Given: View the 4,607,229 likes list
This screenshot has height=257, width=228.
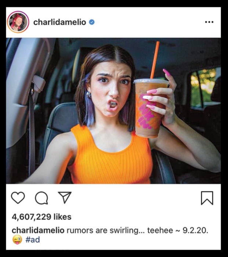Looking at the screenshot, I should point(41,217).
